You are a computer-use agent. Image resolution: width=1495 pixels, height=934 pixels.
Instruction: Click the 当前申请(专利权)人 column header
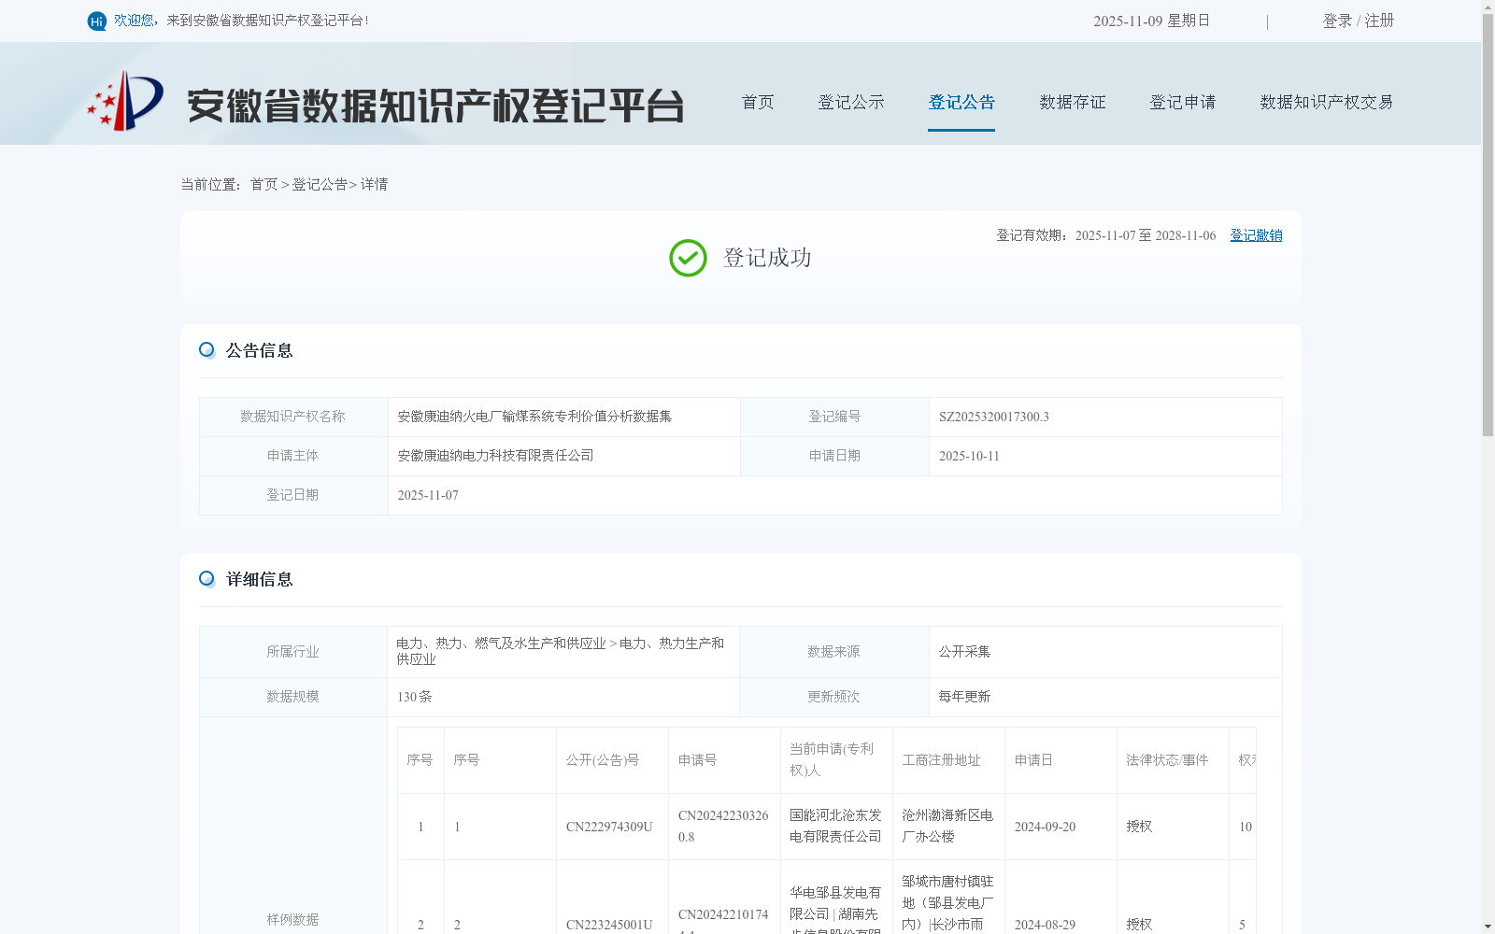tap(832, 759)
